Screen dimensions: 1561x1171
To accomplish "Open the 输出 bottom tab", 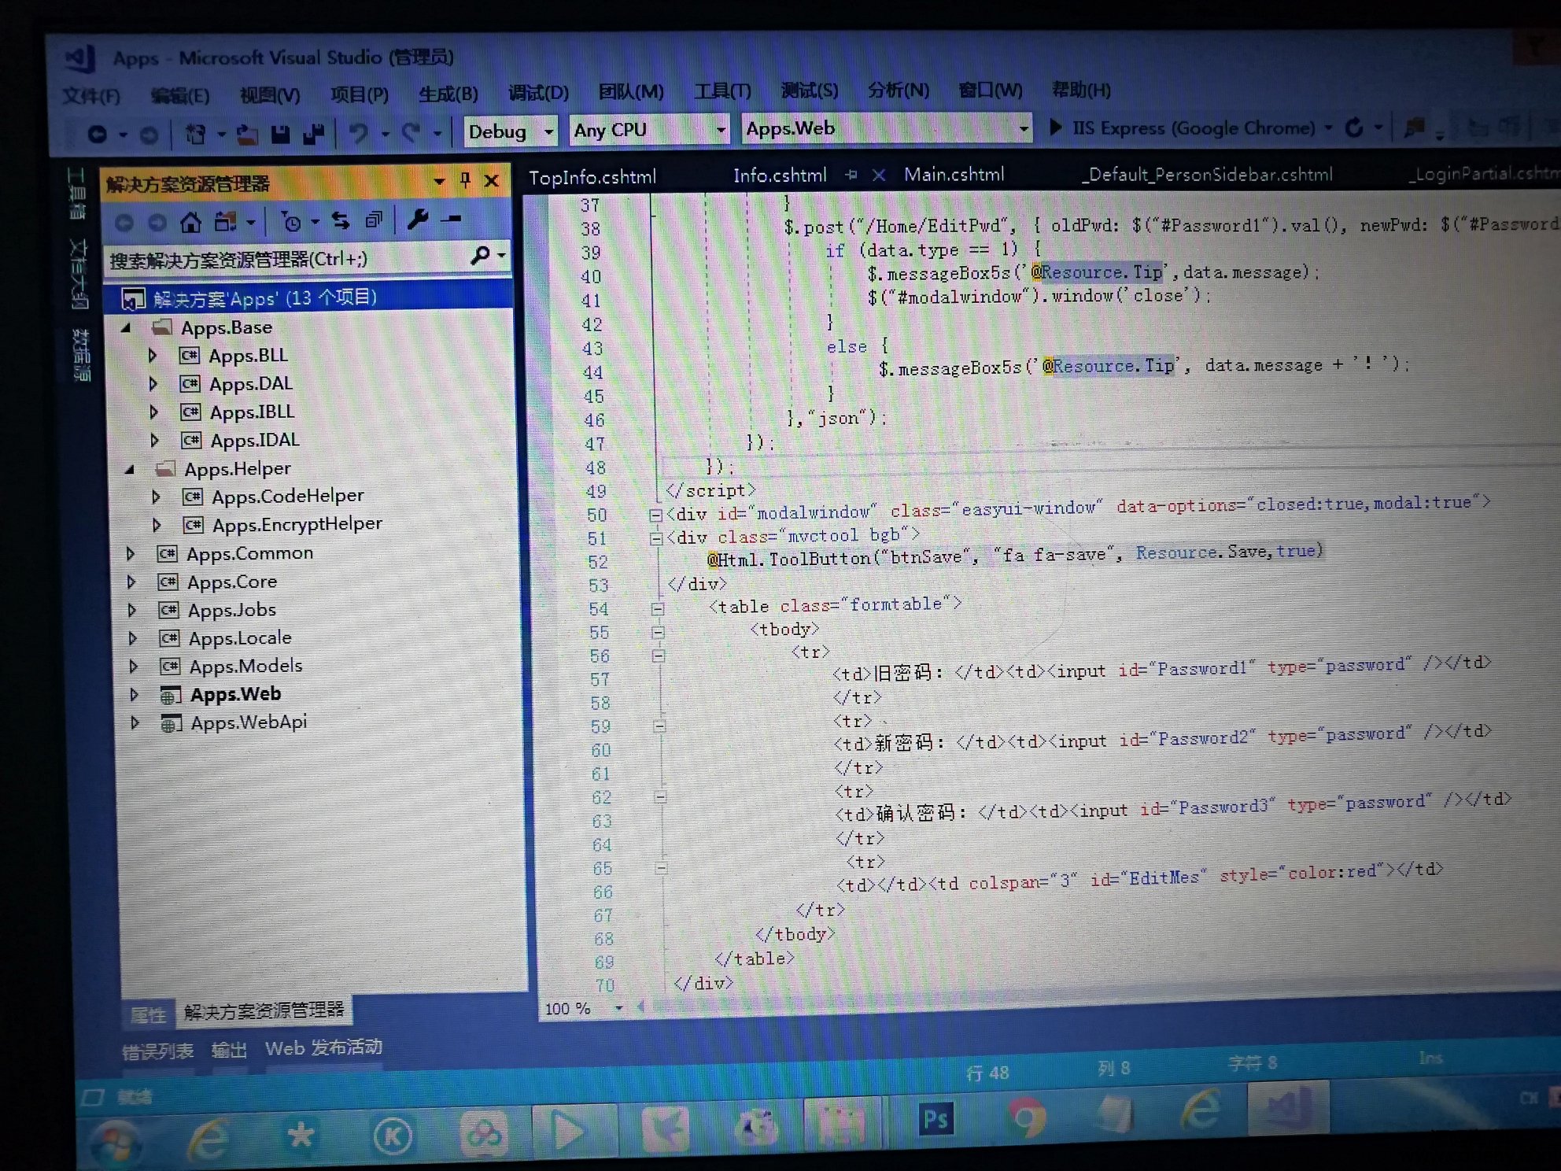I will pyautogui.click(x=229, y=1049).
